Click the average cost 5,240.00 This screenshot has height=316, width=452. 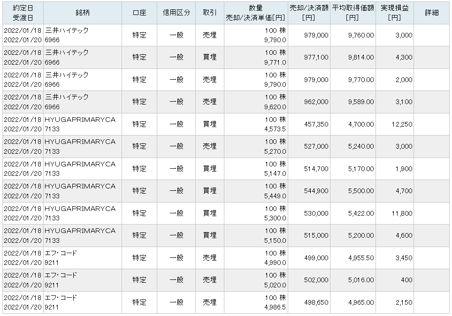(361, 146)
